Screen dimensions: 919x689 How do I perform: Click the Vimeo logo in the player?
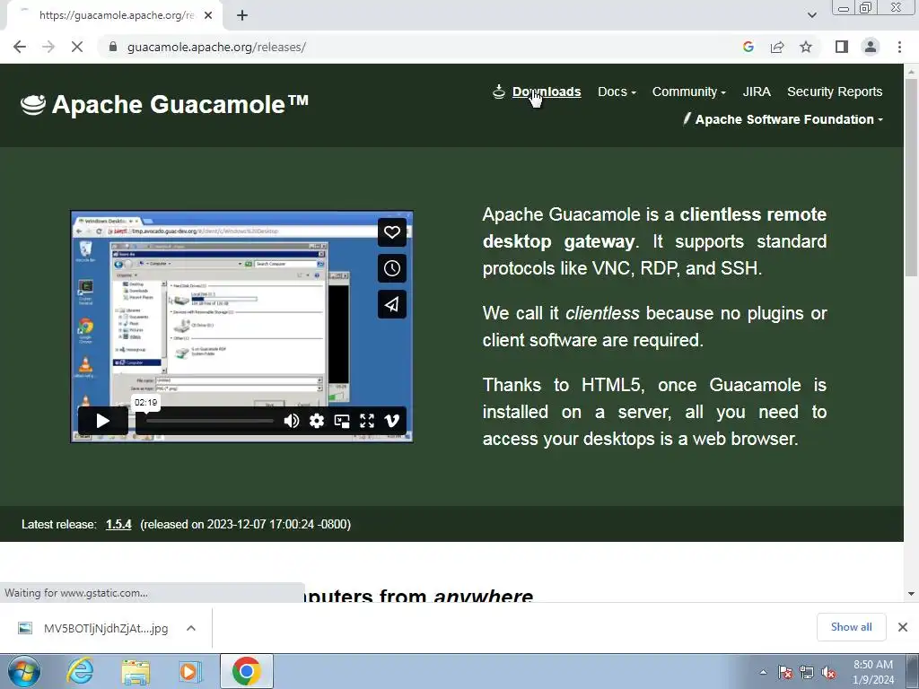coord(391,421)
